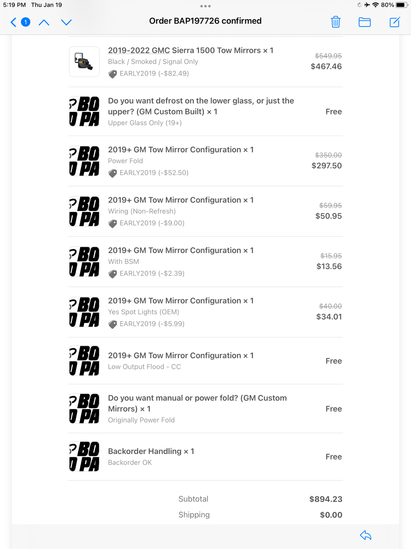Tap the Power Fold configuration logo thumbnail
The height and width of the screenshot is (549, 411).
click(84, 161)
